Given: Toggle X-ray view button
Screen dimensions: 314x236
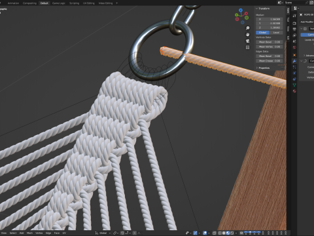Looking at the screenshot, I should 215,233.
